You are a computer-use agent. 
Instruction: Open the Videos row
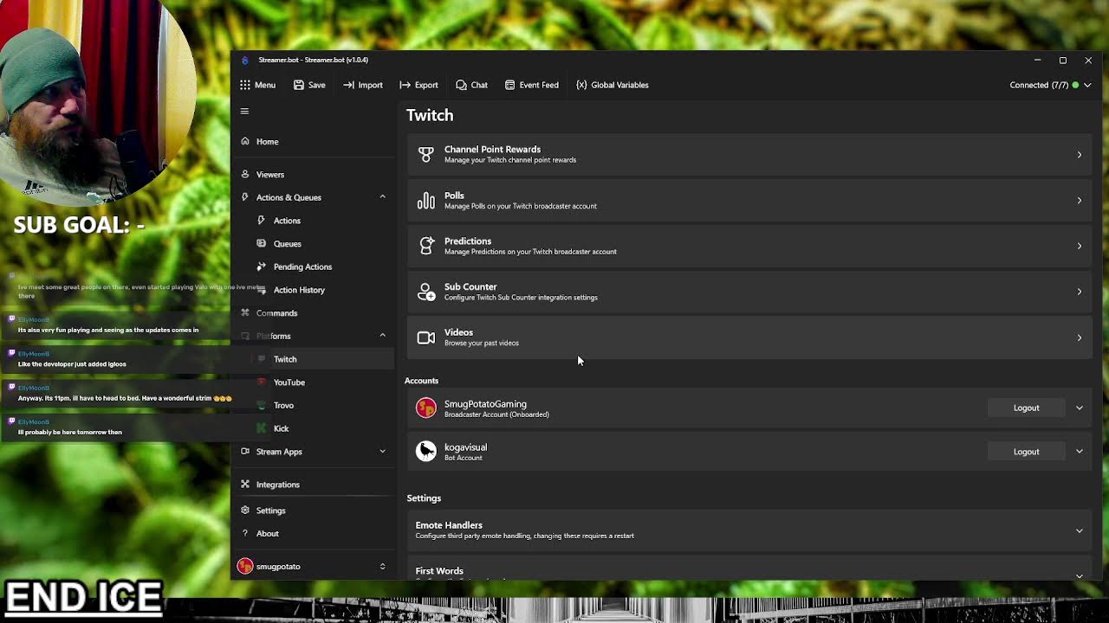pyautogui.click(x=749, y=337)
